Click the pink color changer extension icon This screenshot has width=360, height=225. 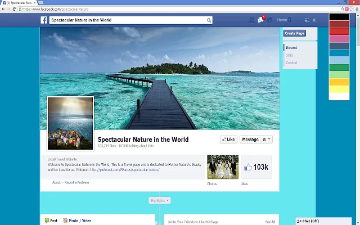pyautogui.click(x=346, y=9)
